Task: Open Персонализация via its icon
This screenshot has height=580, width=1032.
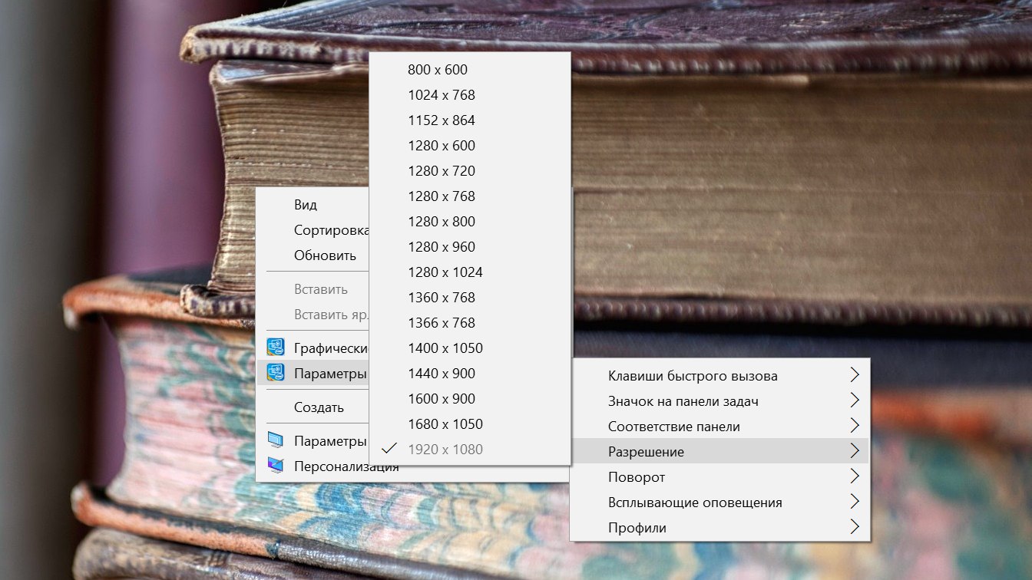Action: click(x=275, y=466)
